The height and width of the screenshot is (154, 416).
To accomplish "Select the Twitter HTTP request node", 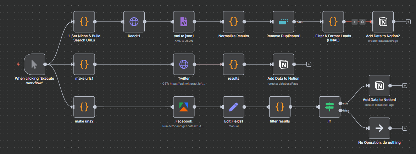I will (x=184, y=64).
